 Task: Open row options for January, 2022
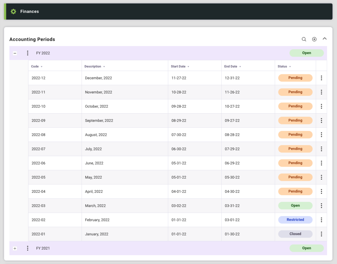pos(321,234)
